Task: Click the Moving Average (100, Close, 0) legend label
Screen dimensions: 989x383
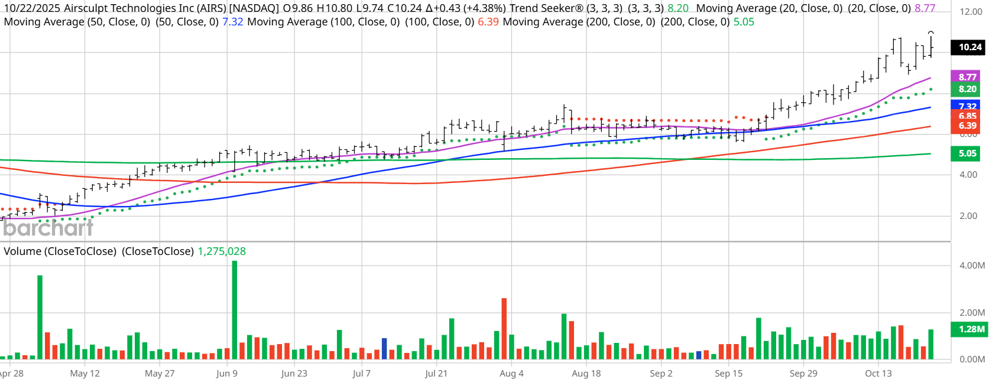Action: click(x=323, y=22)
